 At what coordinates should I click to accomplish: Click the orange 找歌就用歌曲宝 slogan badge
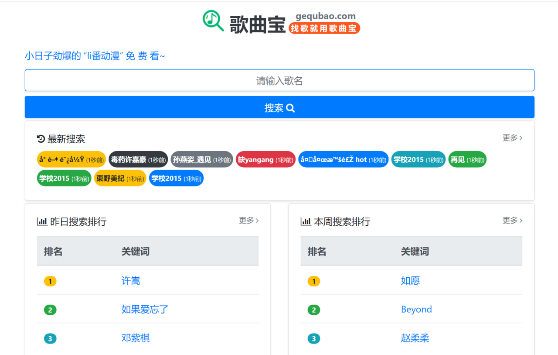[324, 28]
